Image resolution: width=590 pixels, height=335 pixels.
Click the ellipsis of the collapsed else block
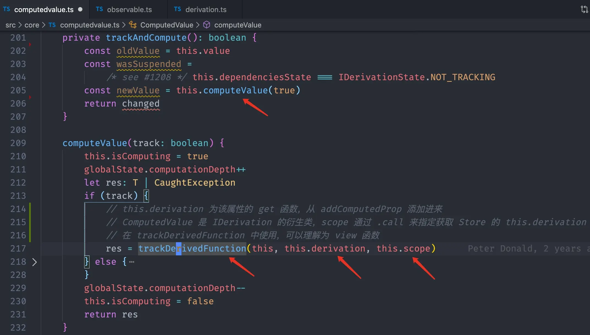132,262
